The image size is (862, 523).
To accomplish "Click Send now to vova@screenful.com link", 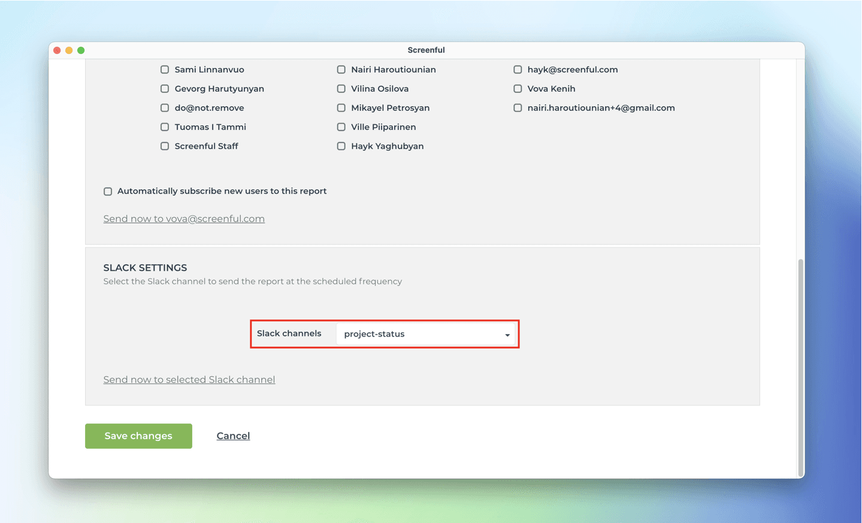I will coord(184,219).
